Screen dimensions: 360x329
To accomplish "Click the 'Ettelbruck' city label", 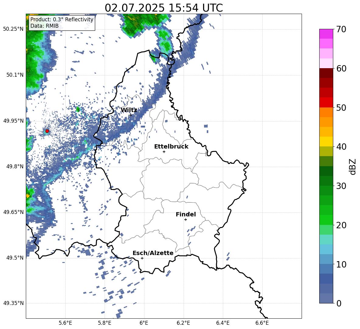I will 171,146.
